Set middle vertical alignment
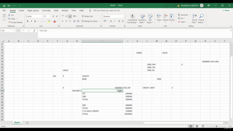This screenshot has width=233, height=131. [66, 16]
